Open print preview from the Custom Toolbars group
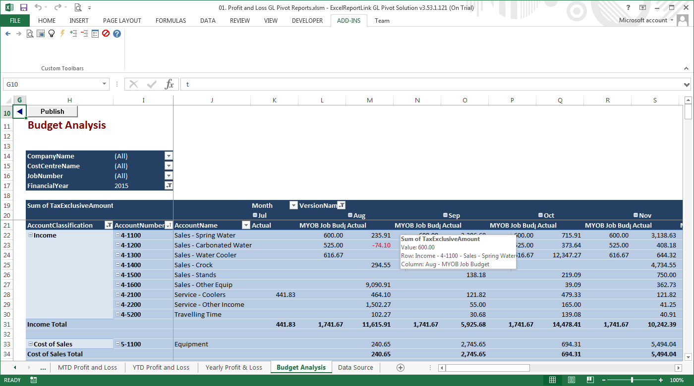This screenshot has width=694, height=386. [30, 34]
